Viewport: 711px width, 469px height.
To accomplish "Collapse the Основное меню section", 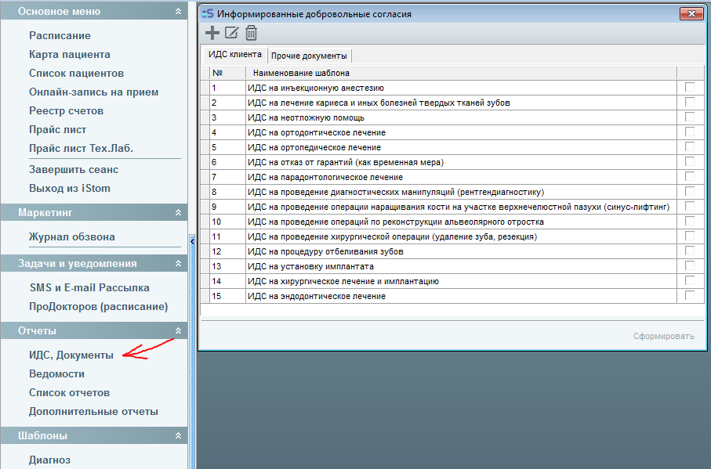I will (178, 12).
